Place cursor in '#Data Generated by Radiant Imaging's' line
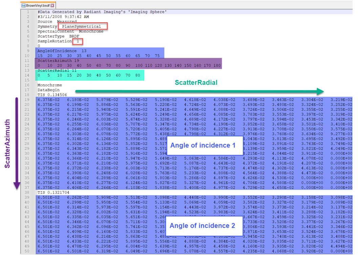Screen dimensions: 364x257 tap(102, 12)
